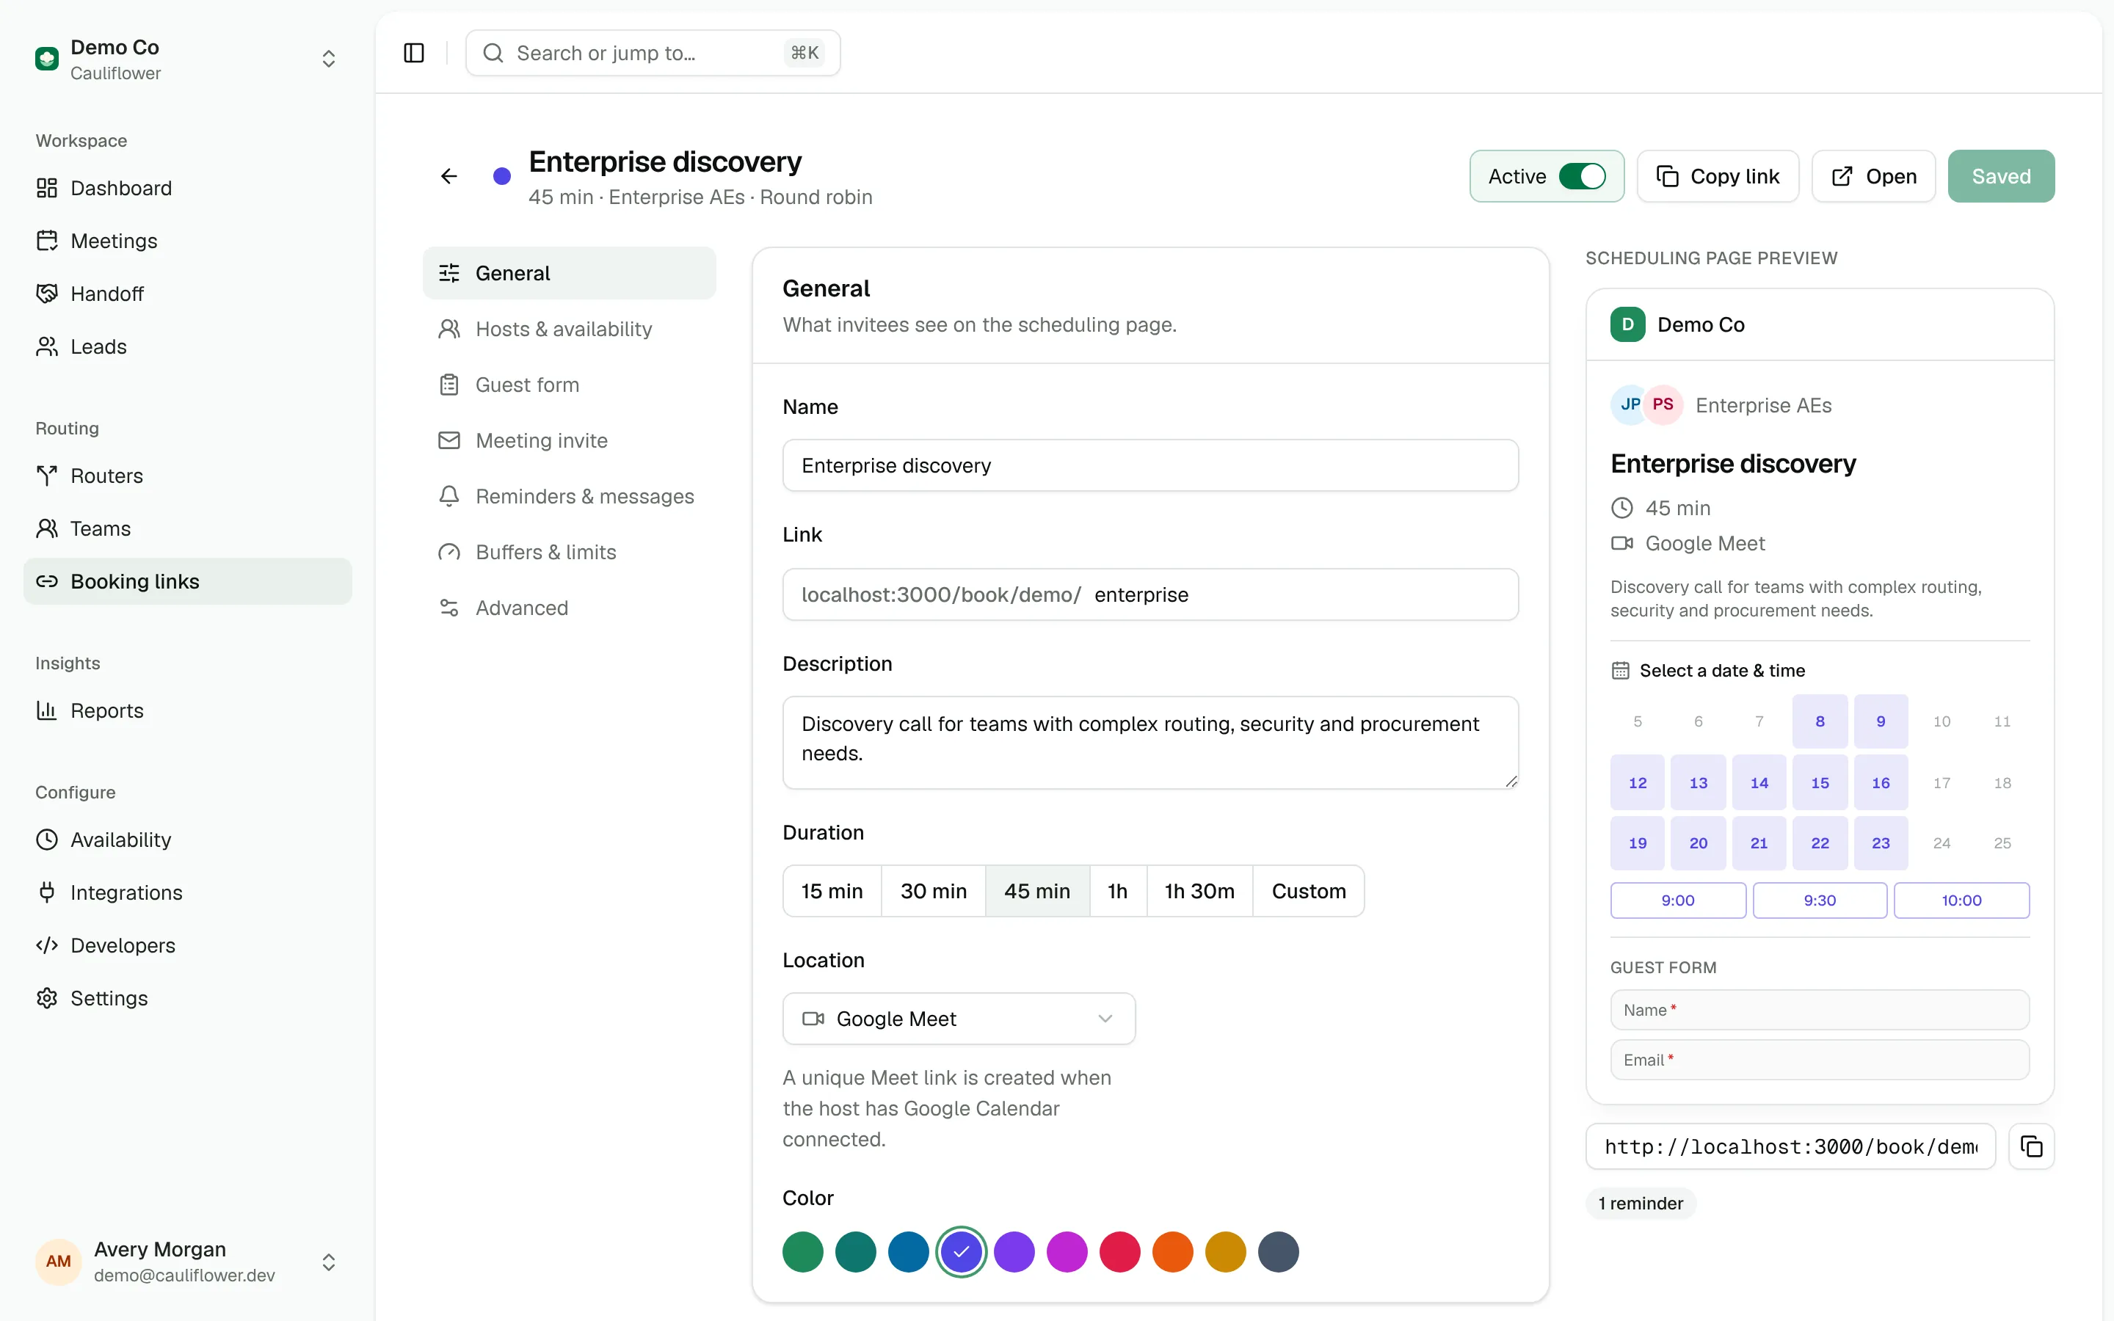Click the link slug field containing enterprise
2114x1321 pixels.
point(1301,595)
